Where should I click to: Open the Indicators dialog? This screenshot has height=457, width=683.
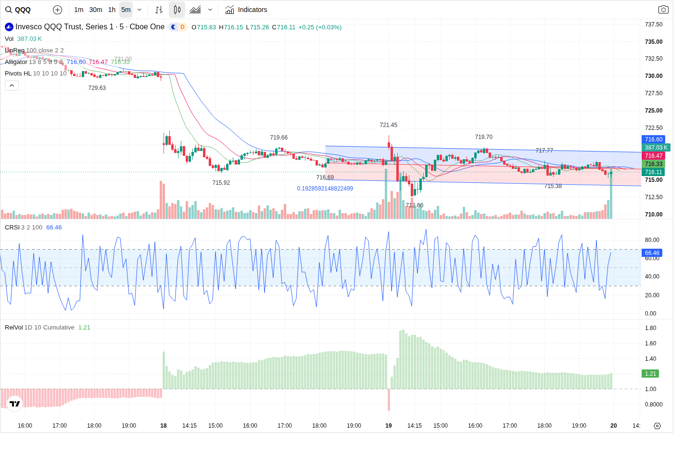[x=246, y=10]
